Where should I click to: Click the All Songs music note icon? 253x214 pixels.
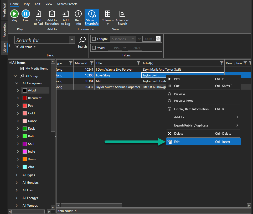[22, 76]
